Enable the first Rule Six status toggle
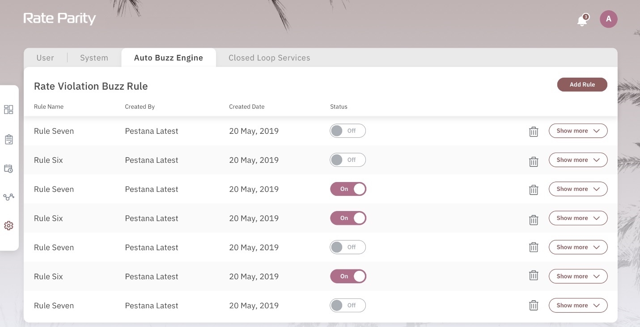The width and height of the screenshot is (640, 327). coord(348,160)
